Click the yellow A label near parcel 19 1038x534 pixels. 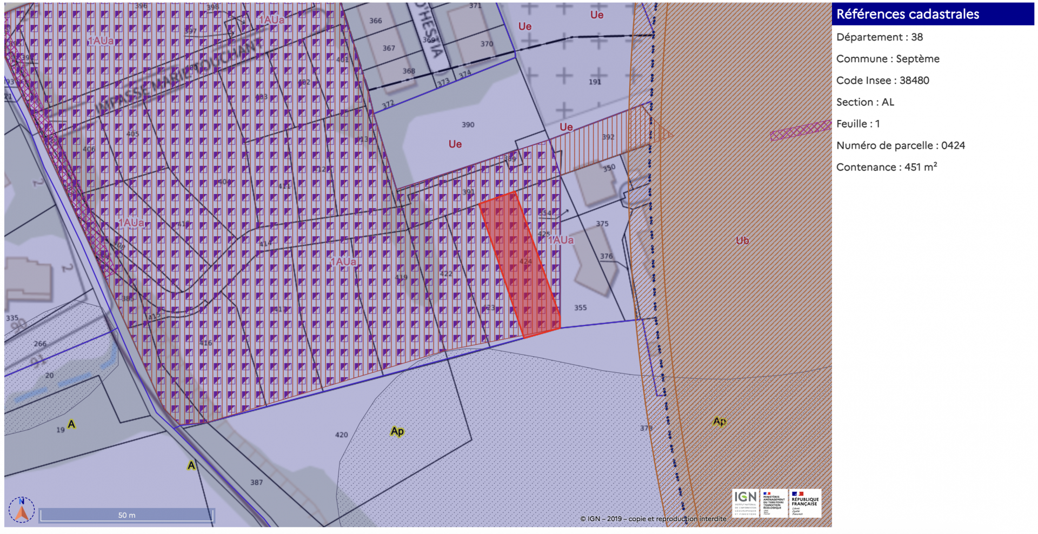pos(71,424)
